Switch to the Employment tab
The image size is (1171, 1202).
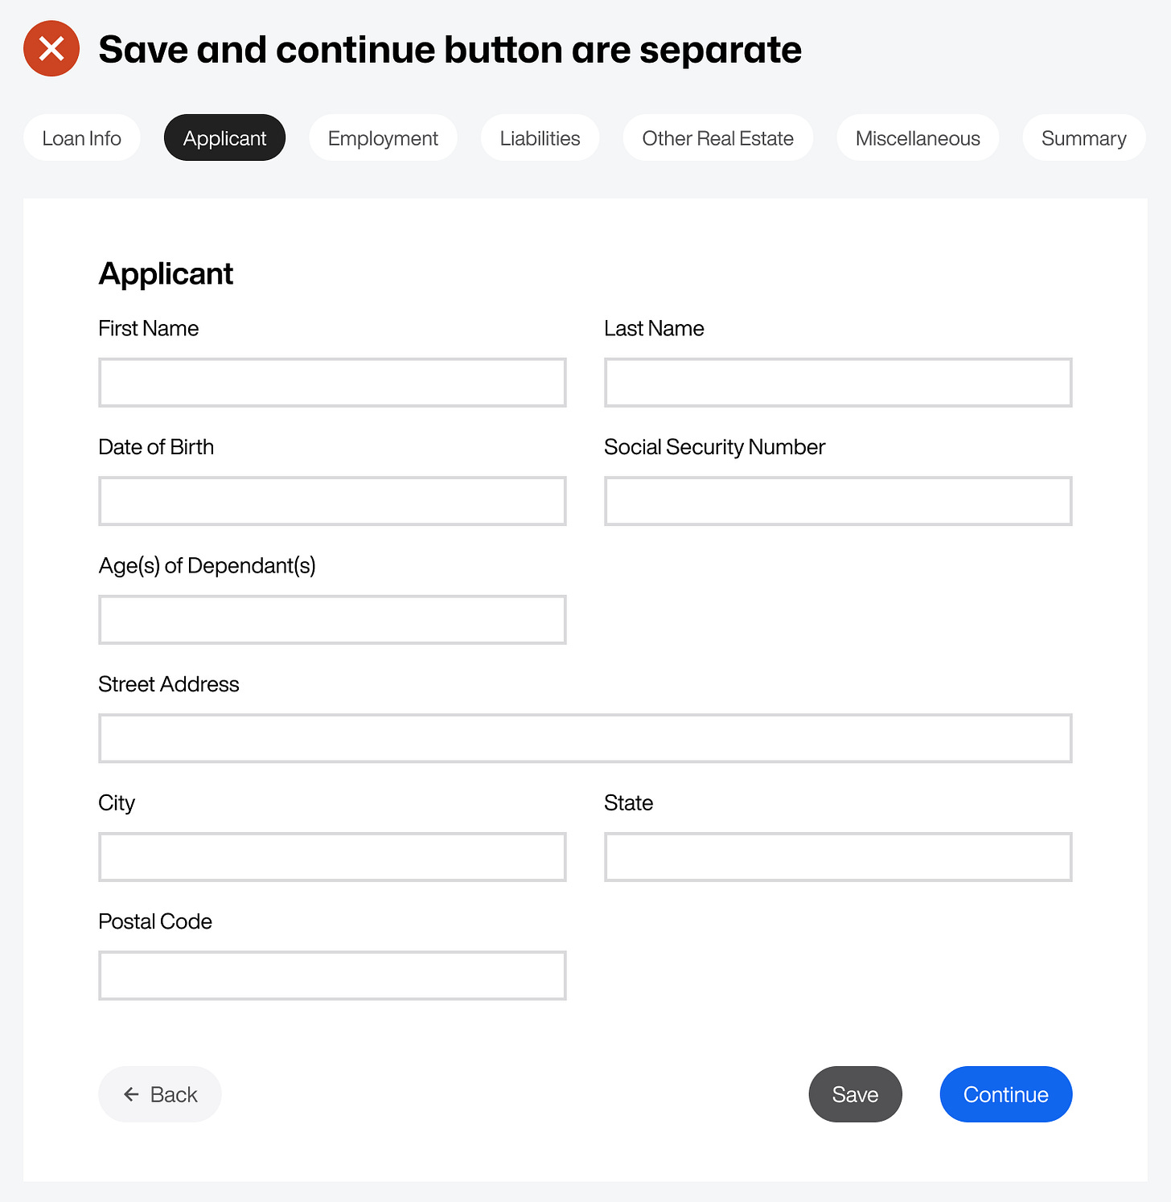(383, 138)
